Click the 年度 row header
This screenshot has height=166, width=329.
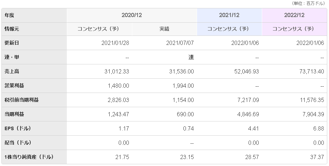click(x=10, y=15)
